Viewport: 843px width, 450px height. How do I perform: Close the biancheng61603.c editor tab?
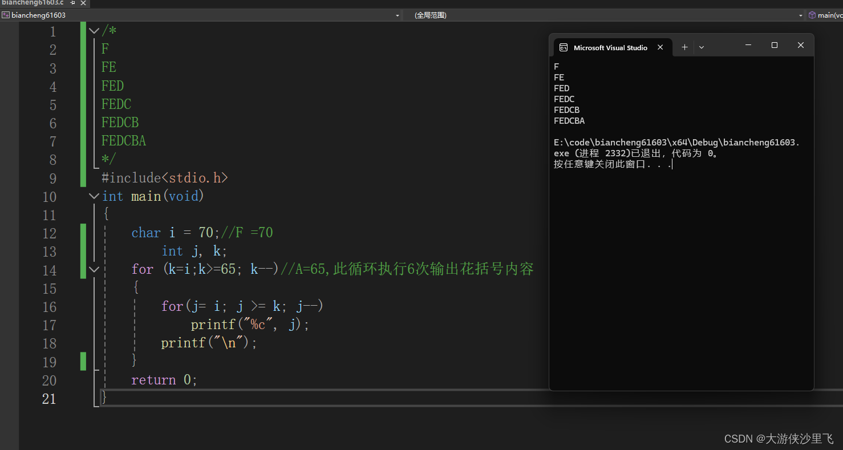click(83, 3)
